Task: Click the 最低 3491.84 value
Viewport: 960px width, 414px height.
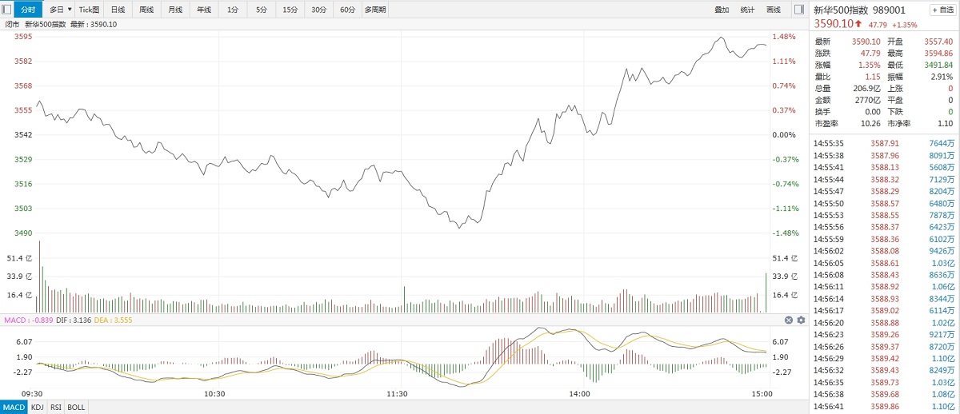Action: [x=938, y=65]
